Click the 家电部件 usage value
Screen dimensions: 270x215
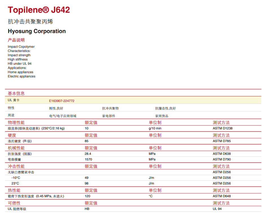[109, 116]
